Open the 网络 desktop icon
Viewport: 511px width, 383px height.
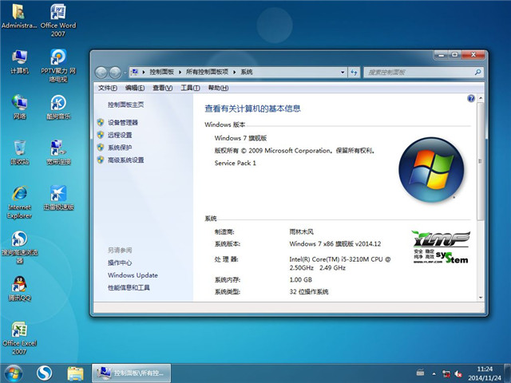(19, 107)
